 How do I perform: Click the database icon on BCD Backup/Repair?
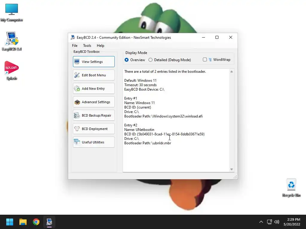pos(77,115)
